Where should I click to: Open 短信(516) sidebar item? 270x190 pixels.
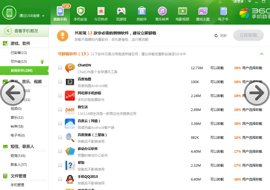point(18,156)
